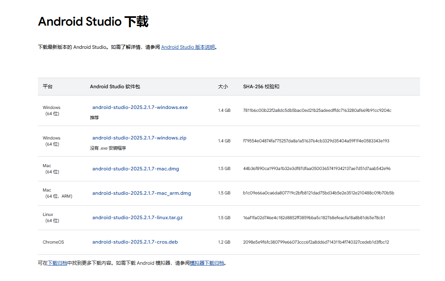
Task: Click the Mac (64 位, ARM) platform cell
Action: tap(58, 193)
